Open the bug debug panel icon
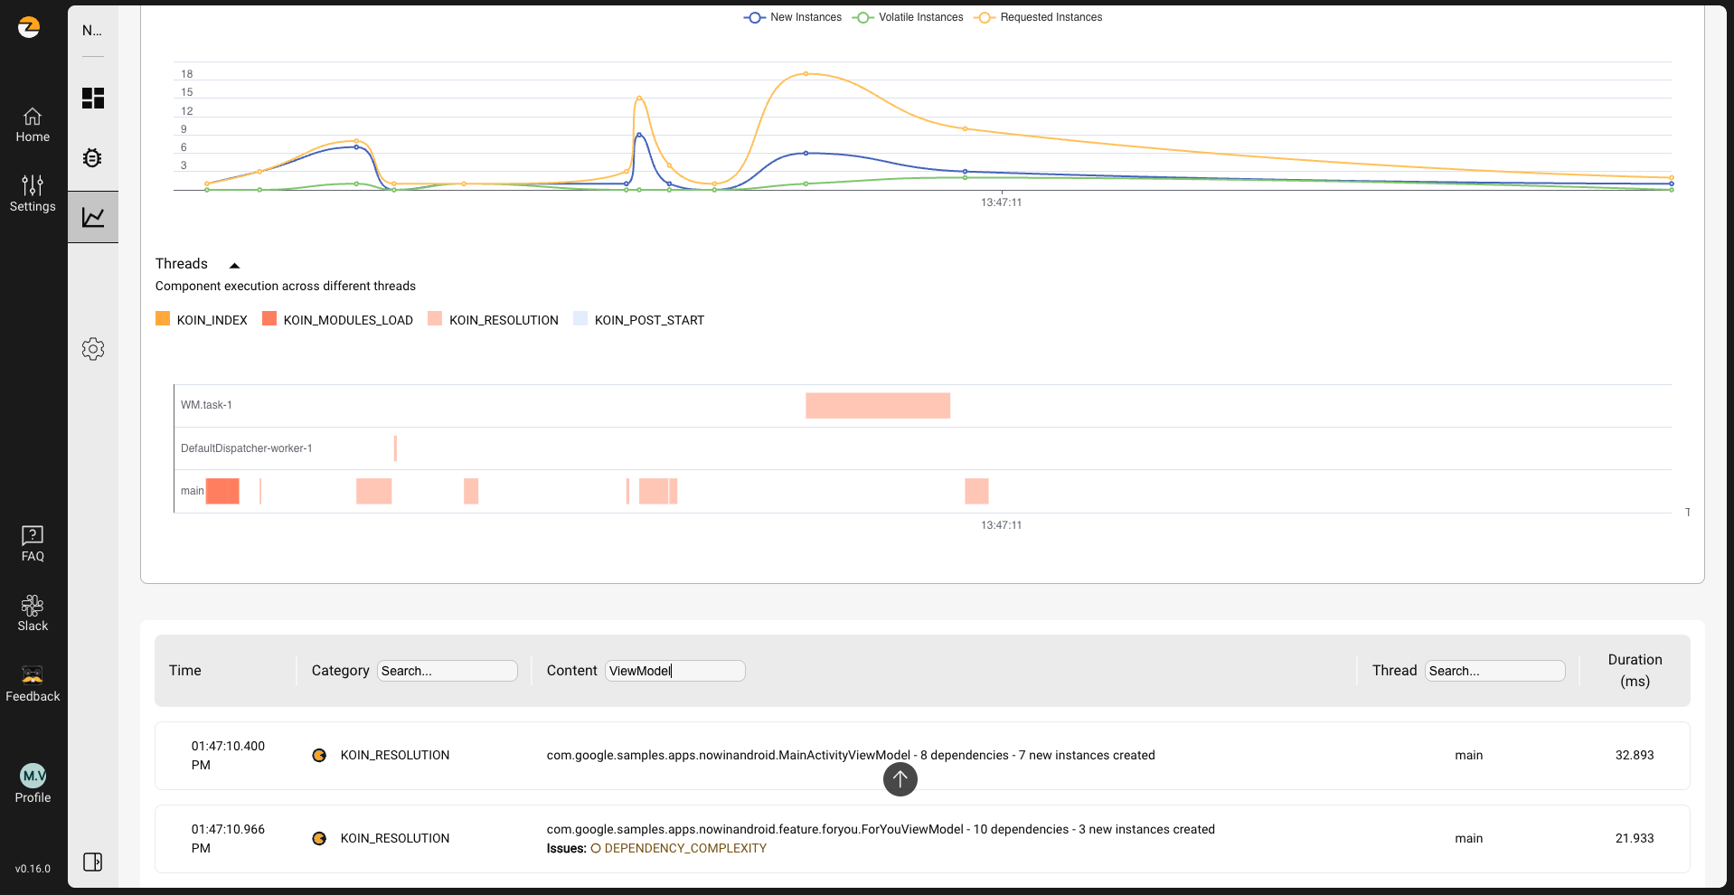Image resolution: width=1734 pixels, height=895 pixels. pos(92,158)
